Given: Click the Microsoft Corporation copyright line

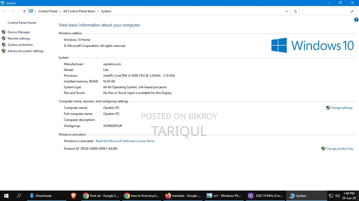Looking at the screenshot, I should [95, 46].
